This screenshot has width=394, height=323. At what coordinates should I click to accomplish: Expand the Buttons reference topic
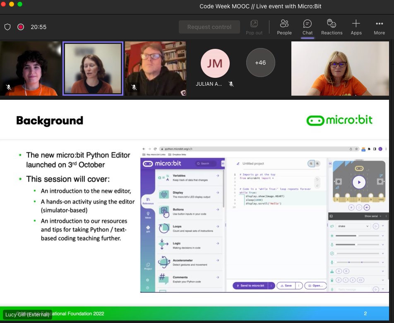(189, 211)
